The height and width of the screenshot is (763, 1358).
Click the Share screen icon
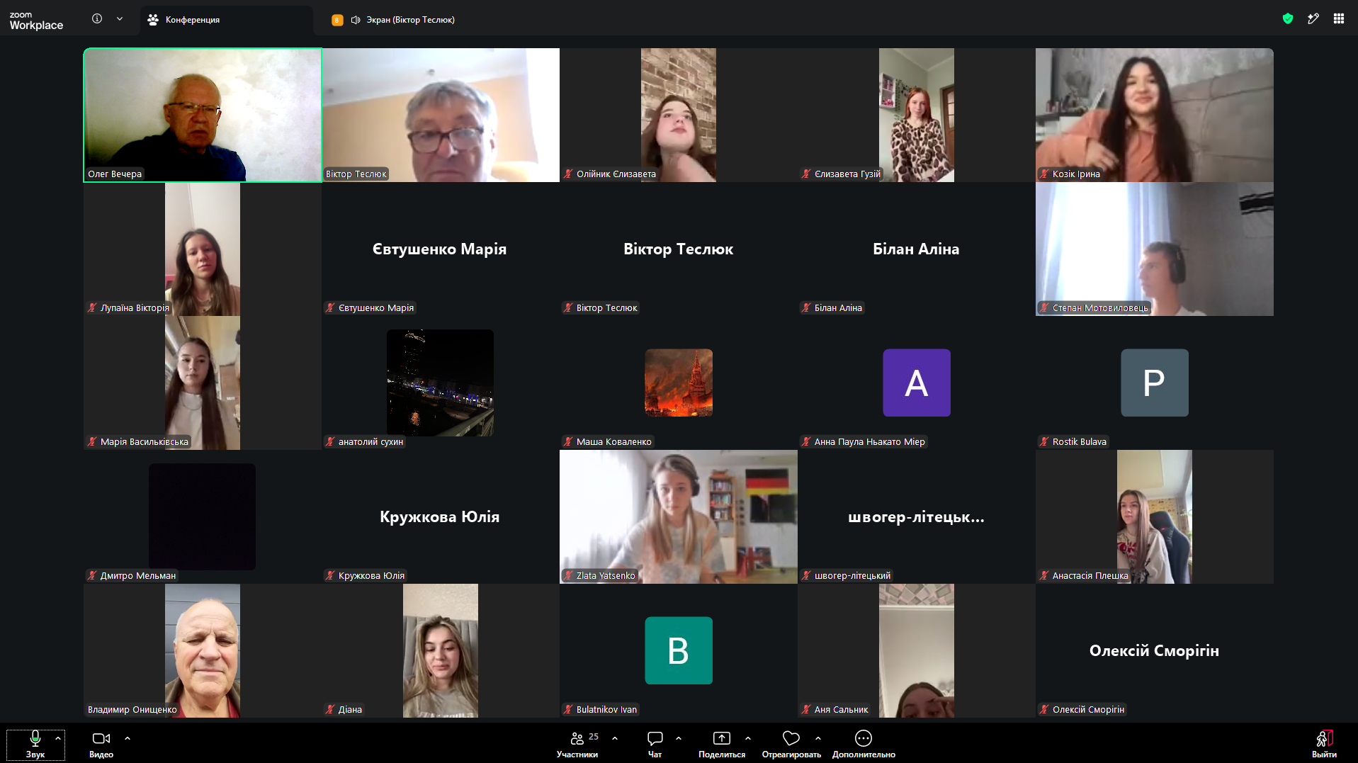tap(721, 738)
